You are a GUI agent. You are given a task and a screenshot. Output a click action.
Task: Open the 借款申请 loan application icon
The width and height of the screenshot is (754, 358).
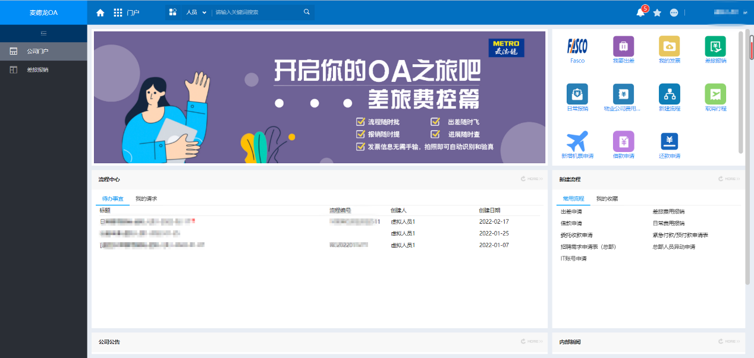click(623, 141)
